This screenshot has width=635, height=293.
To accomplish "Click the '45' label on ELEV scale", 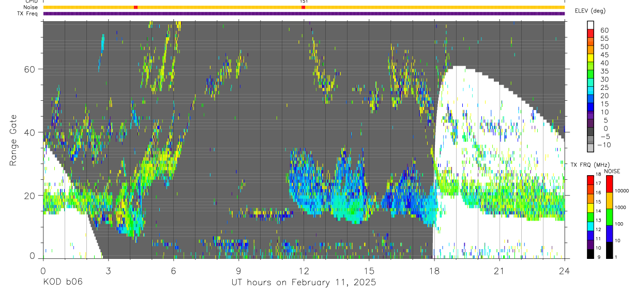I will 604,55.
